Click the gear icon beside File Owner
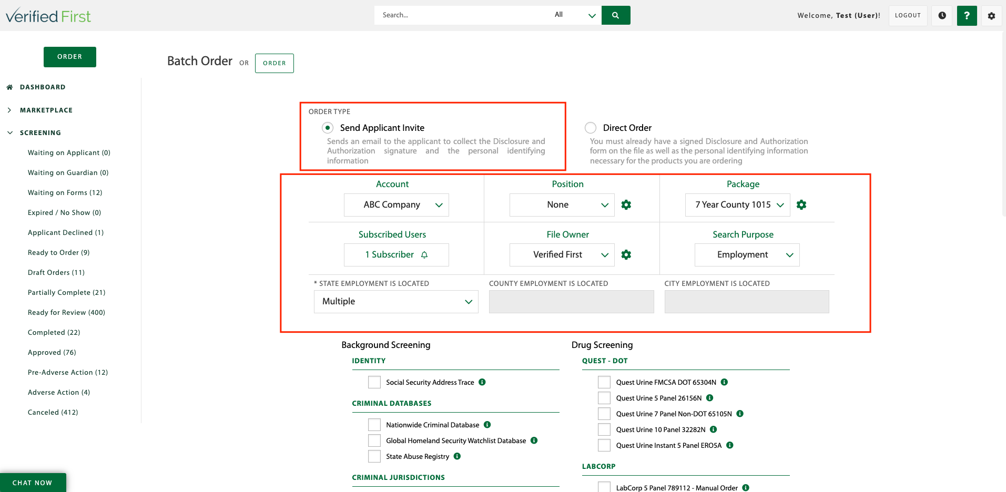Viewport: 1006px width, 492px height. (626, 254)
